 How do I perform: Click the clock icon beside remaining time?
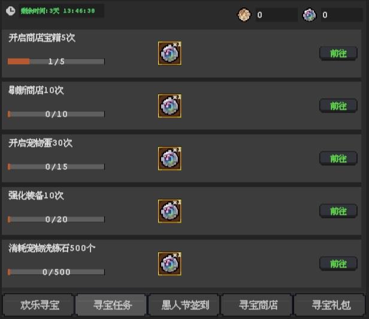click(10, 11)
